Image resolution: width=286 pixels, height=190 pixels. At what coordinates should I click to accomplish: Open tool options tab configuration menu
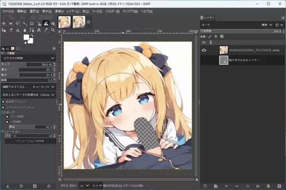tap(54, 48)
